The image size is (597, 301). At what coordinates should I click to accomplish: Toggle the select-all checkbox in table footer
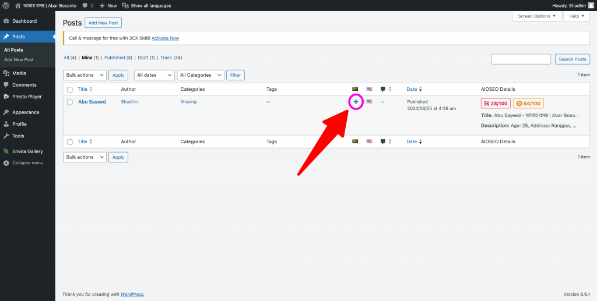[x=70, y=142]
